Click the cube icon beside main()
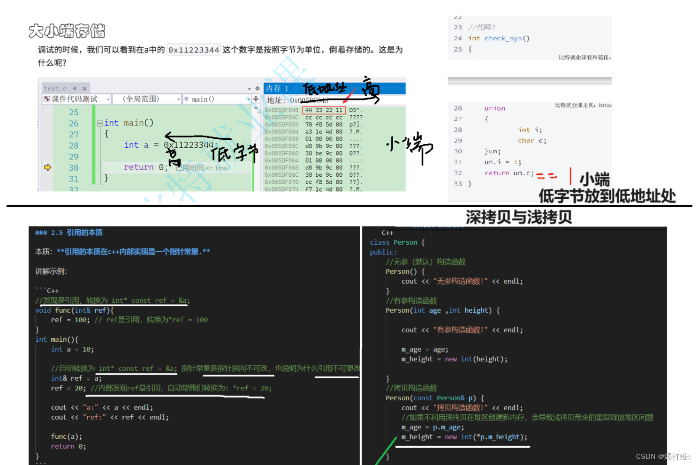This screenshot has width=698, height=465. pos(187,99)
